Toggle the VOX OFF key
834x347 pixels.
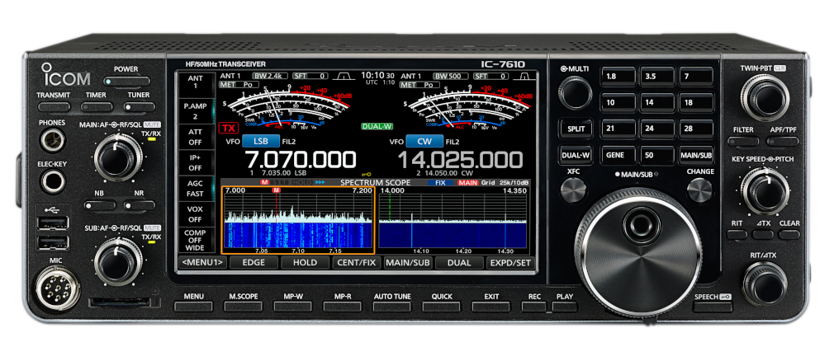195,214
